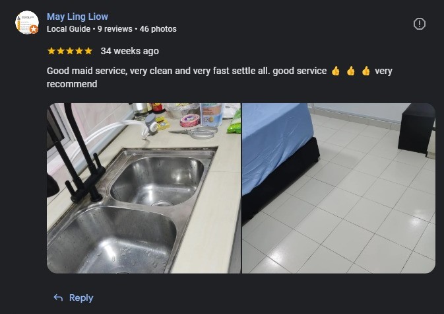Click the '34 weeks ago' timestamp
This screenshot has width=444, height=314.
[130, 51]
